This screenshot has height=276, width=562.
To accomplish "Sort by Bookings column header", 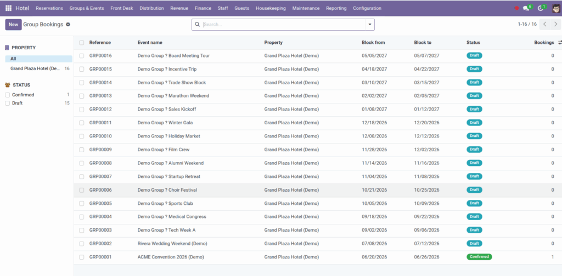I will (x=544, y=43).
